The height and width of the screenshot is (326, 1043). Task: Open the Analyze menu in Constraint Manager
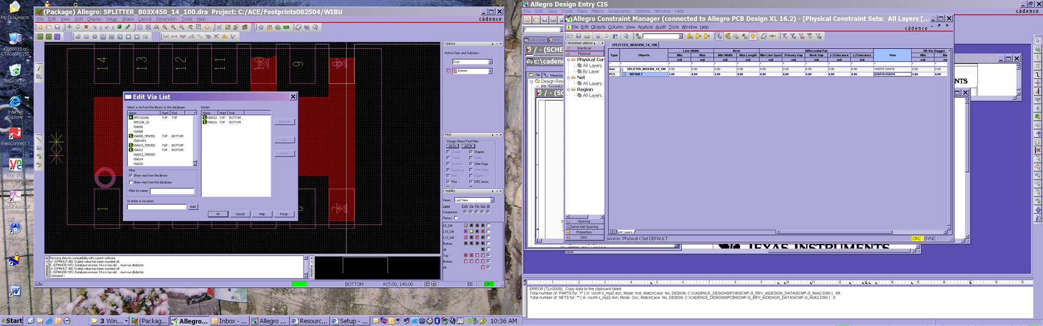click(645, 27)
